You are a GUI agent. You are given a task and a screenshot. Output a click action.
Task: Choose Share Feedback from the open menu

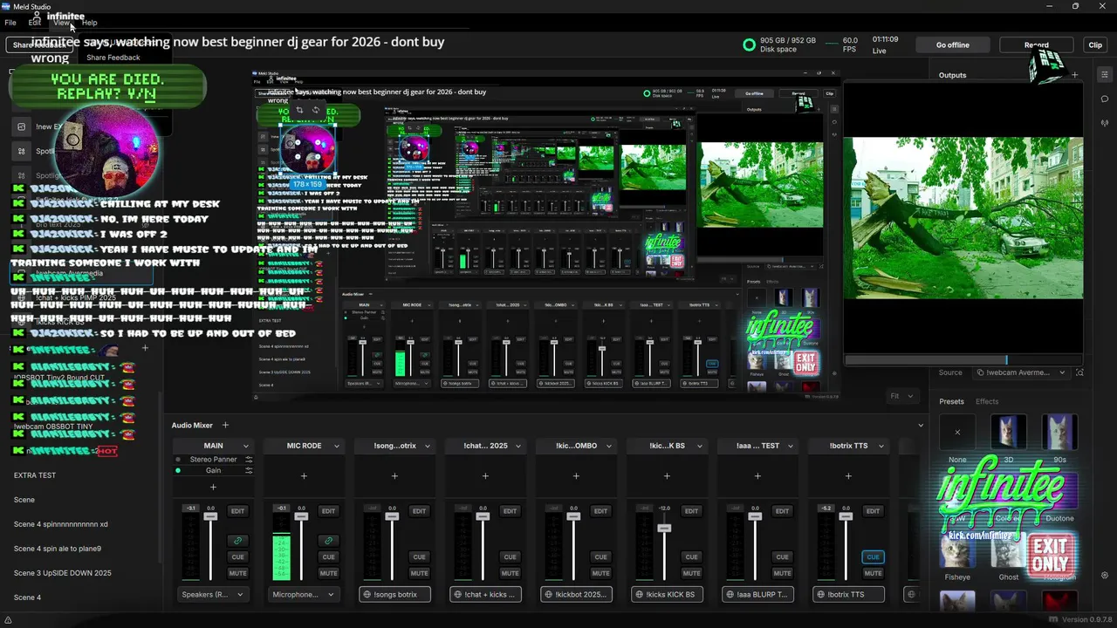[x=113, y=58]
